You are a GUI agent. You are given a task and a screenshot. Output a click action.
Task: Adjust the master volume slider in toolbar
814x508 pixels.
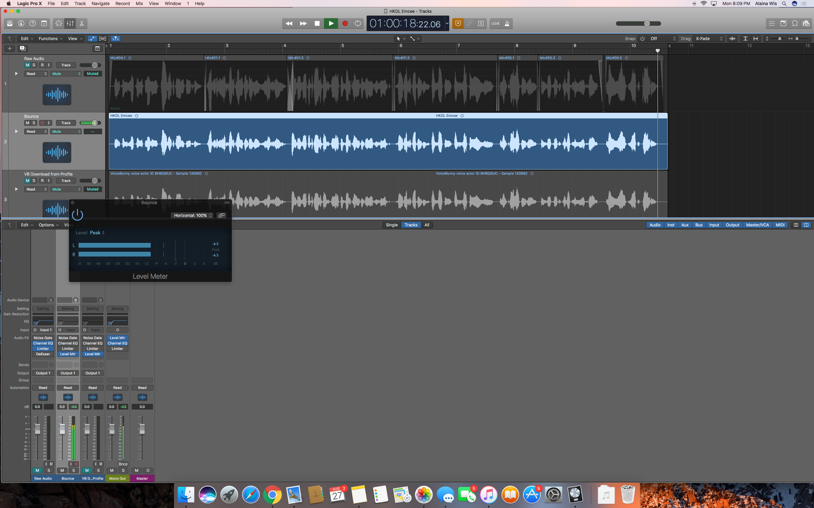(647, 23)
